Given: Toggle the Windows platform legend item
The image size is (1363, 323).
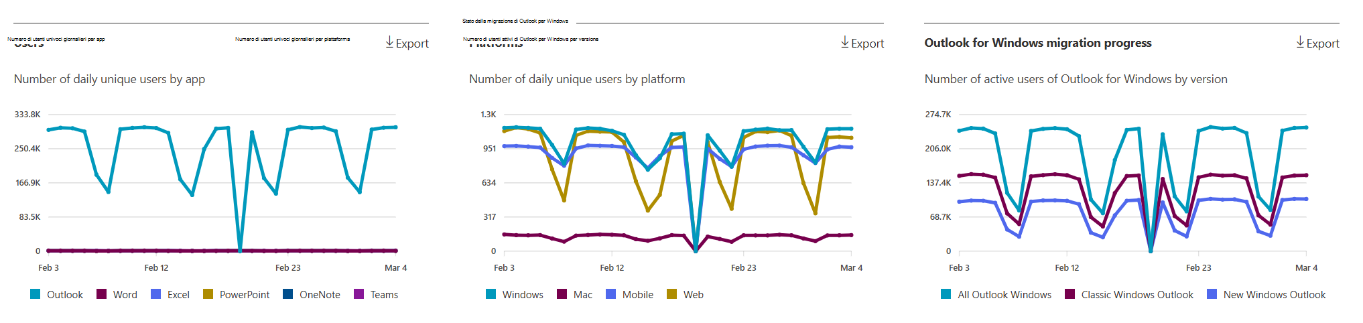Looking at the screenshot, I should [x=515, y=294].
